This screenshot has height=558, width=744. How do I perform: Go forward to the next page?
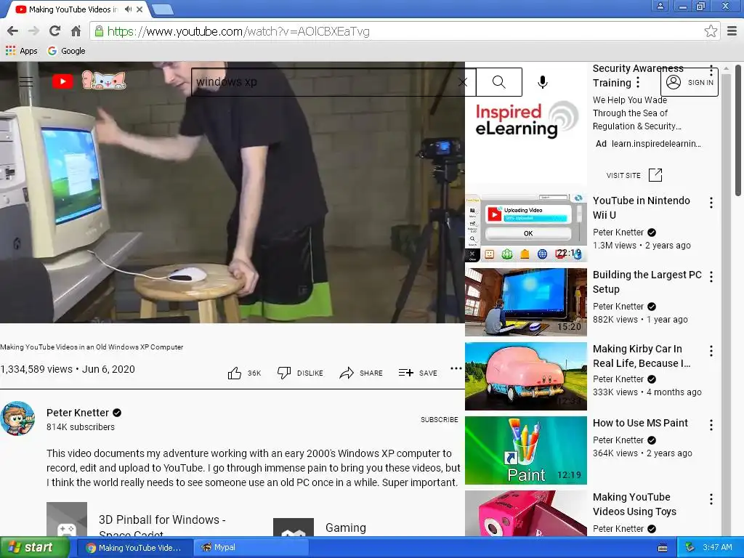click(33, 31)
